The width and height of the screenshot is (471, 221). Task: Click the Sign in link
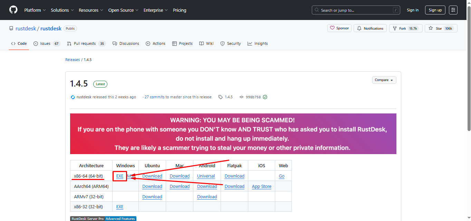[413, 10]
